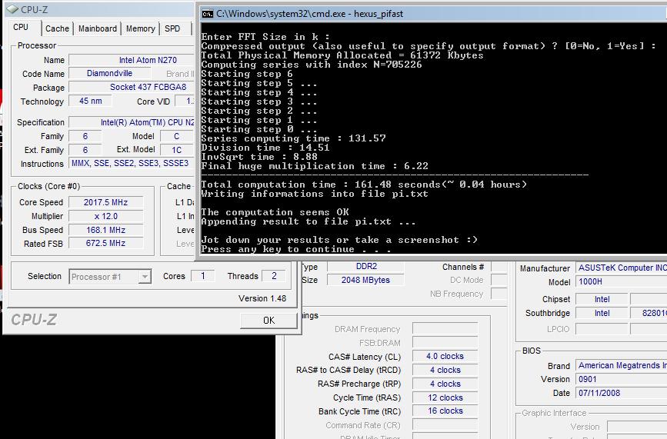The width and height of the screenshot is (667, 439).
Task: Click the Model value C in CPU-Z
Action: pyautogui.click(x=176, y=136)
